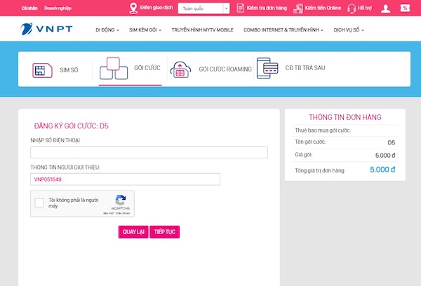Click the TIẾP TỤC button
The image size is (421, 286).
click(x=165, y=232)
